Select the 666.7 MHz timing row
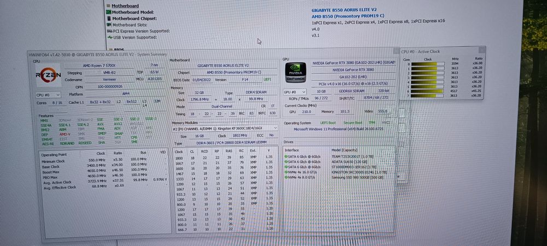This screenshot has height=246, width=547. [226, 229]
